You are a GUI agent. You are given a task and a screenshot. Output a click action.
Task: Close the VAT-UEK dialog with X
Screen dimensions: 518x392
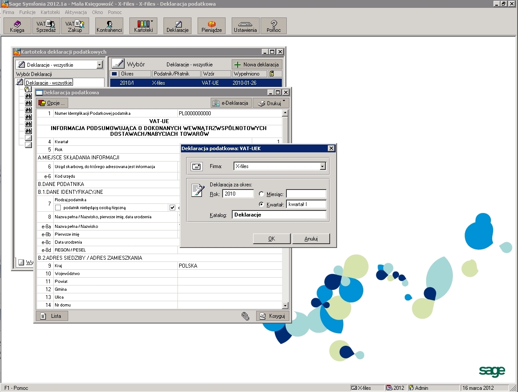click(x=331, y=148)
